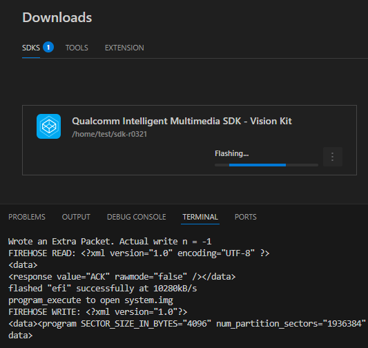Screen dimensions: 368x348
Task: Open the DEBUG CONSOLE tab
Action: (x=136, y=217)
